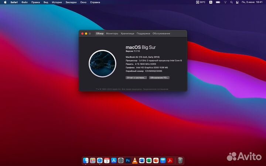
Task: Switch keyboard input source in the menu bar
Action: pos(211,2)
